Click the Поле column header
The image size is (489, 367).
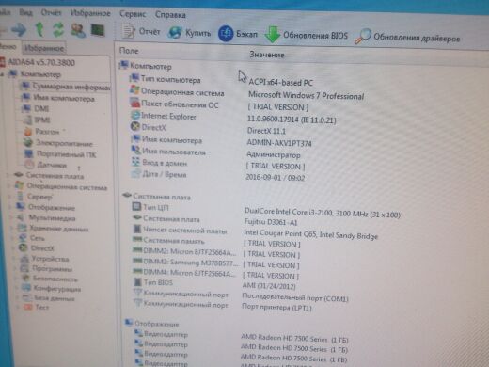tap(129, 51)
